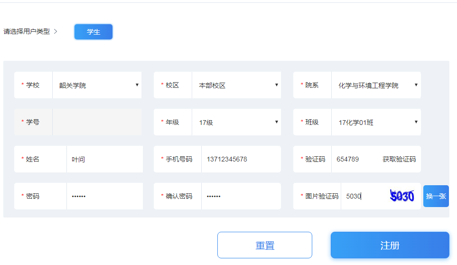
Task: Submit form with 注册 button
Action: point(390,245)
